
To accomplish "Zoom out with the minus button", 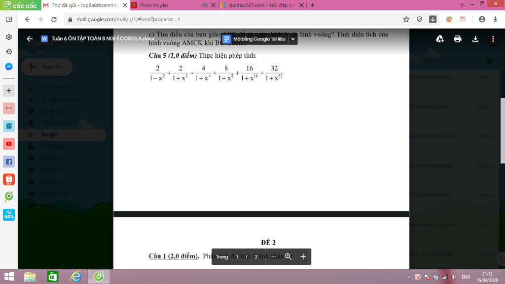I will [x=273, y=256].
